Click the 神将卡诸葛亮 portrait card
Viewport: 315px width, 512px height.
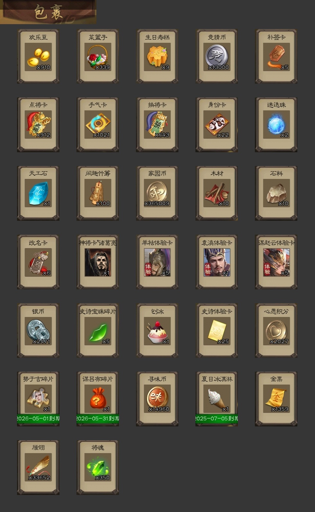[x=98, y=262]
